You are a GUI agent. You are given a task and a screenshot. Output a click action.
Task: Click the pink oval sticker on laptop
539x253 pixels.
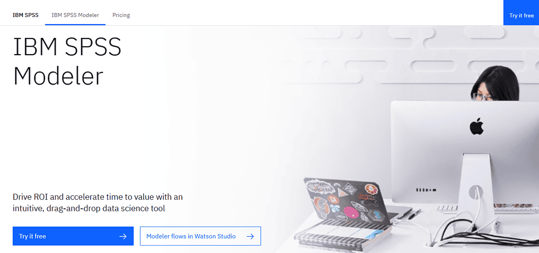click(x=350, y=212)
